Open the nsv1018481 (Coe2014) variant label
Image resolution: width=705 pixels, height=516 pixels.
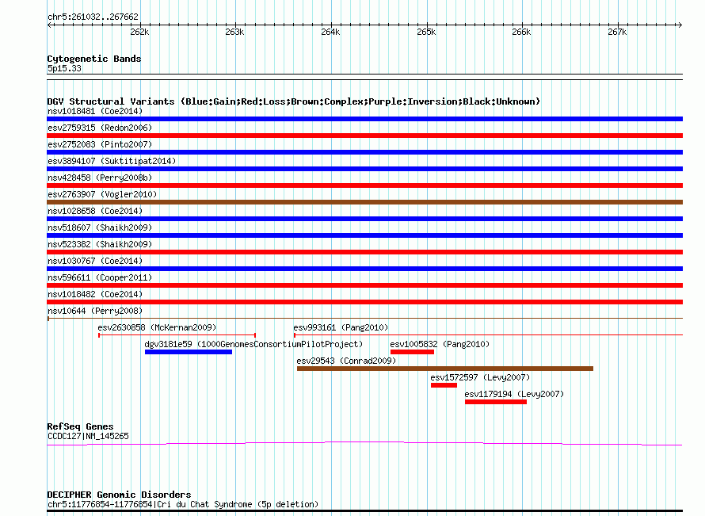point(95,111)
